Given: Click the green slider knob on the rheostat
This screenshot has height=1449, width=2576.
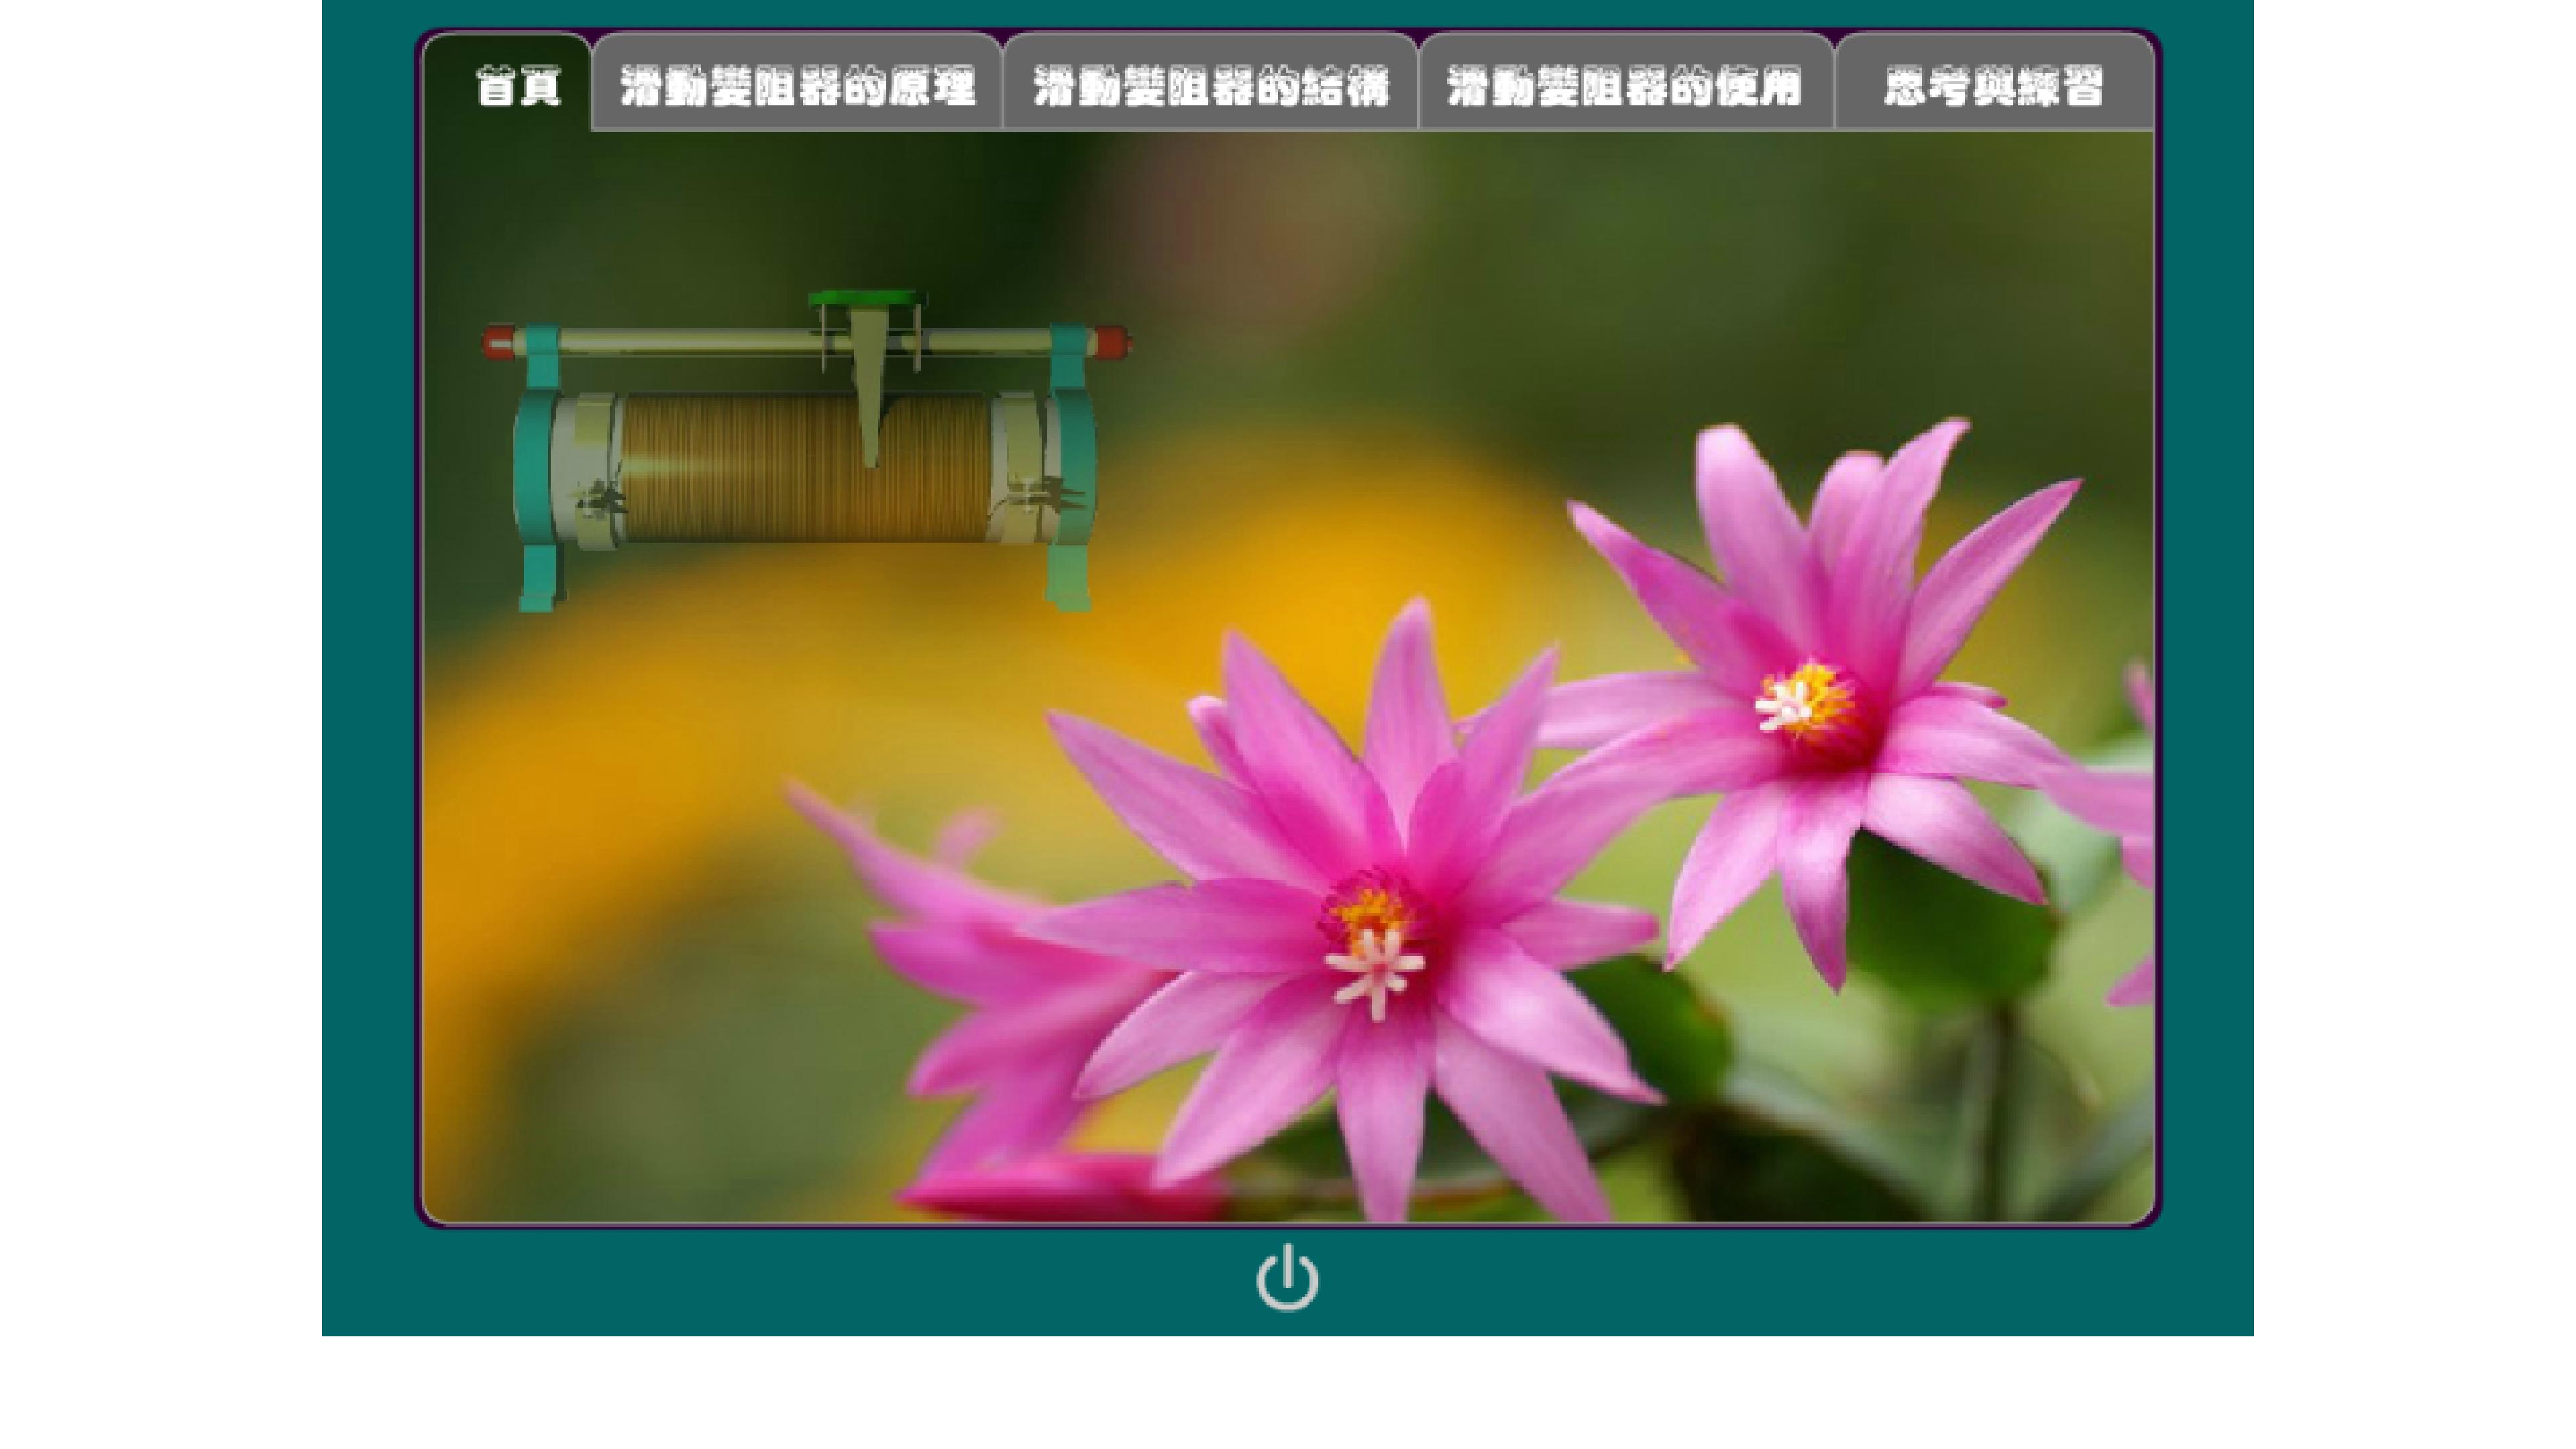Looking at the screenshot, I should 866,299.
